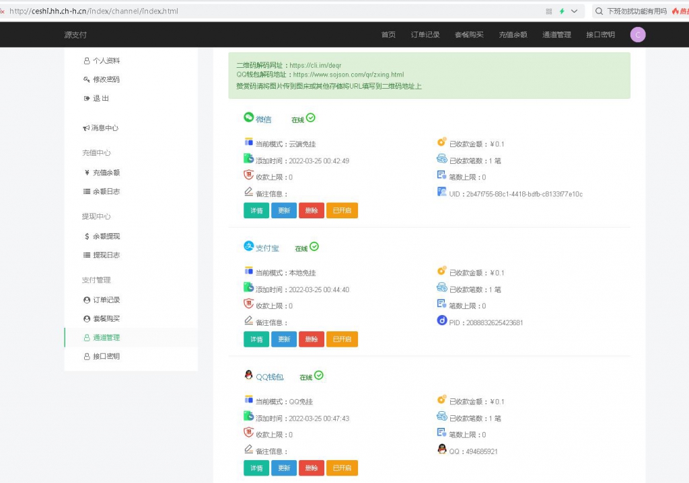The width and height of the screenshot is (689, 483).
Task: Click the WeChat green logo icon
Action: coord(249,117)
